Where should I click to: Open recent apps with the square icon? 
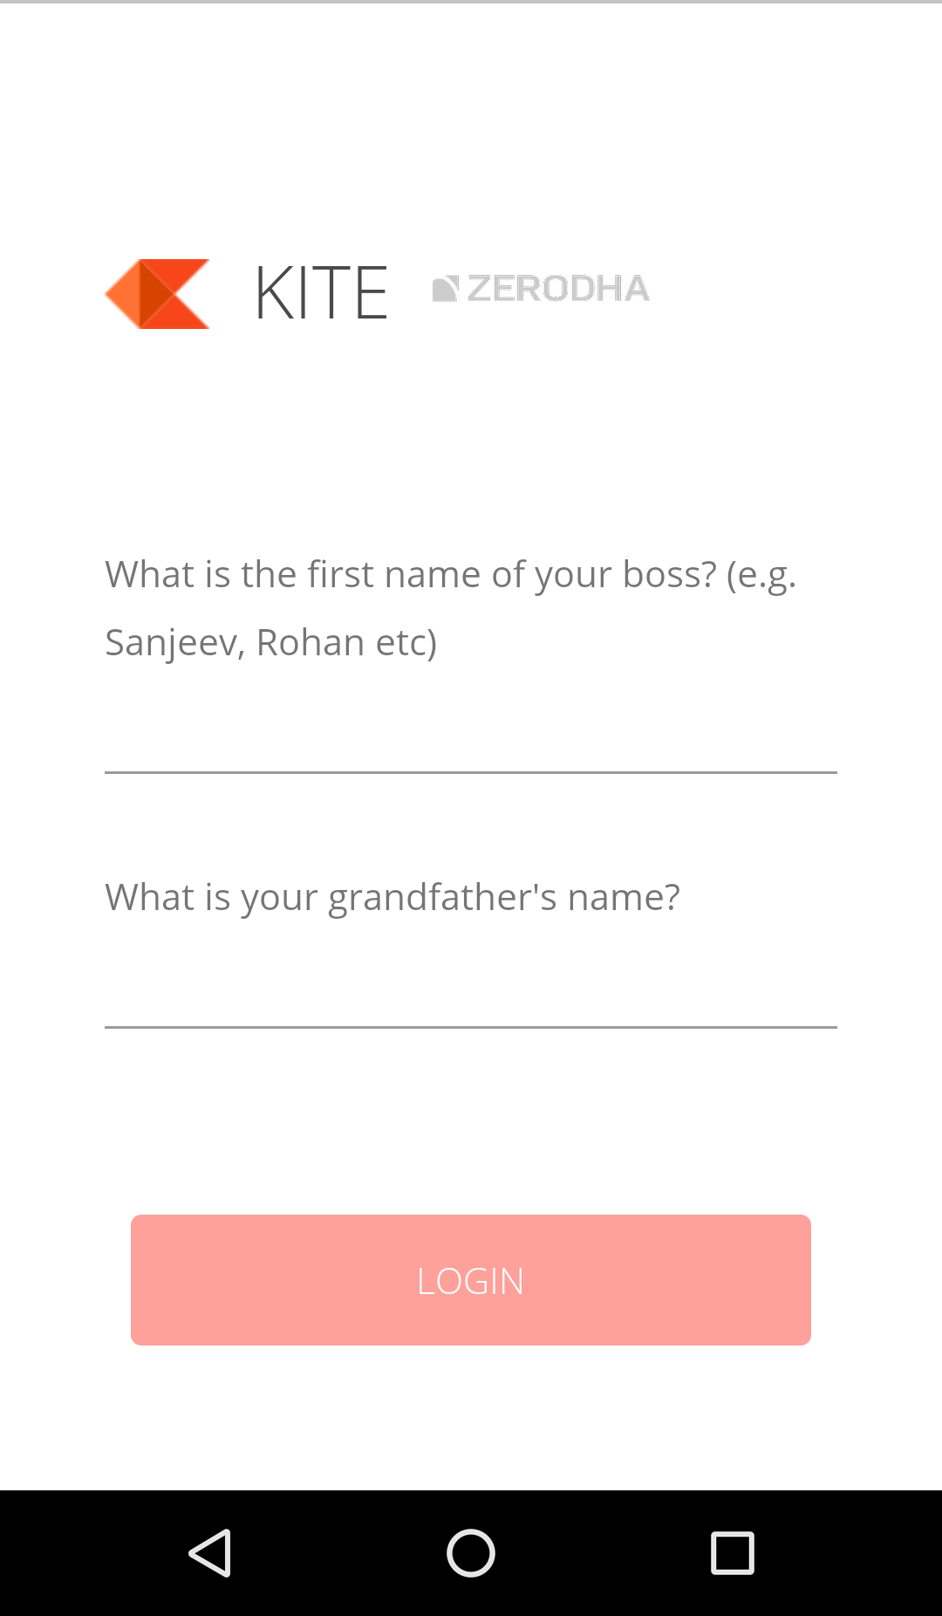(733, 1553)
